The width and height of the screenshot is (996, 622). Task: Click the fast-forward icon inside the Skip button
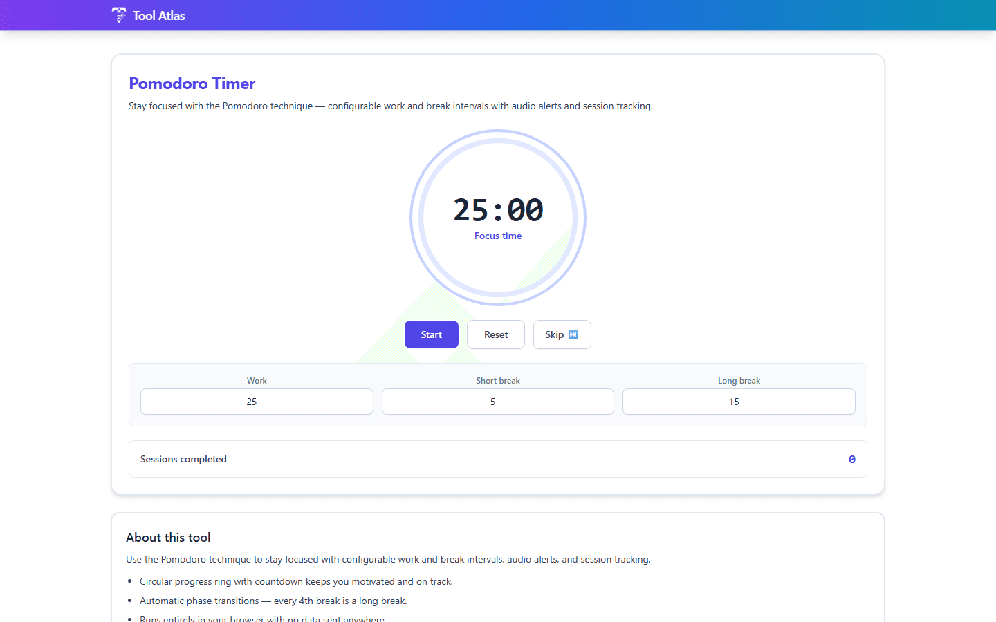click(x=575, y=334)
